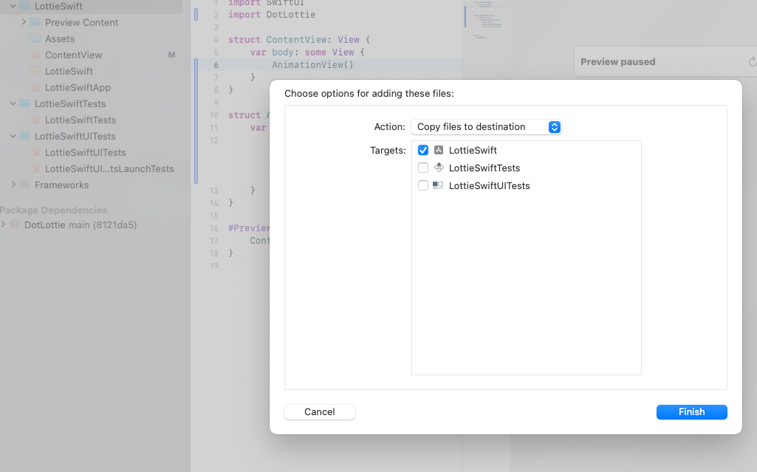This screenshot has height=472, width=757.
Task: Click the LottieSwiftTests swift file icon
Action: point(35,120)
